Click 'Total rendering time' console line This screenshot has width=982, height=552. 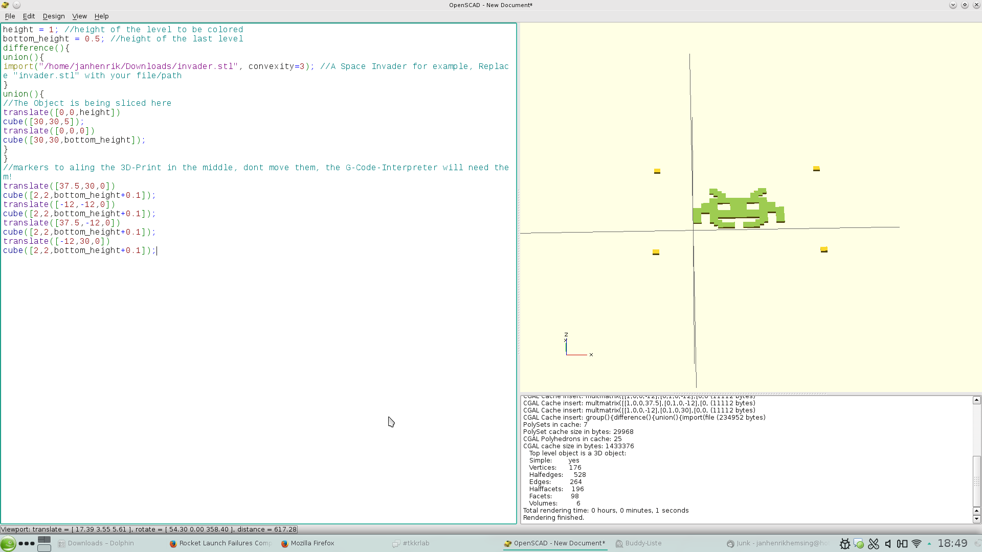pos(606,511)
